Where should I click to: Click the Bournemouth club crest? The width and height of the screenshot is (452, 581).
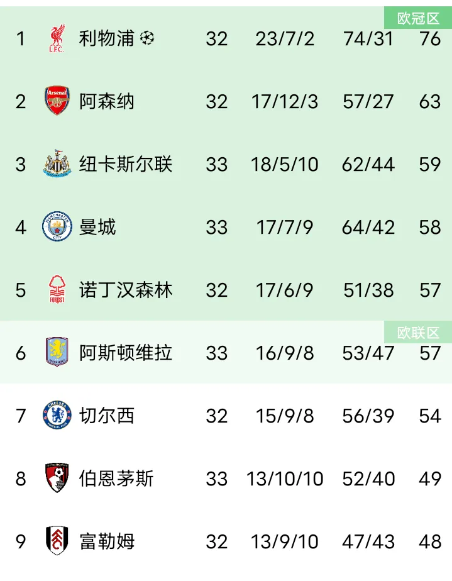[57, 479]
